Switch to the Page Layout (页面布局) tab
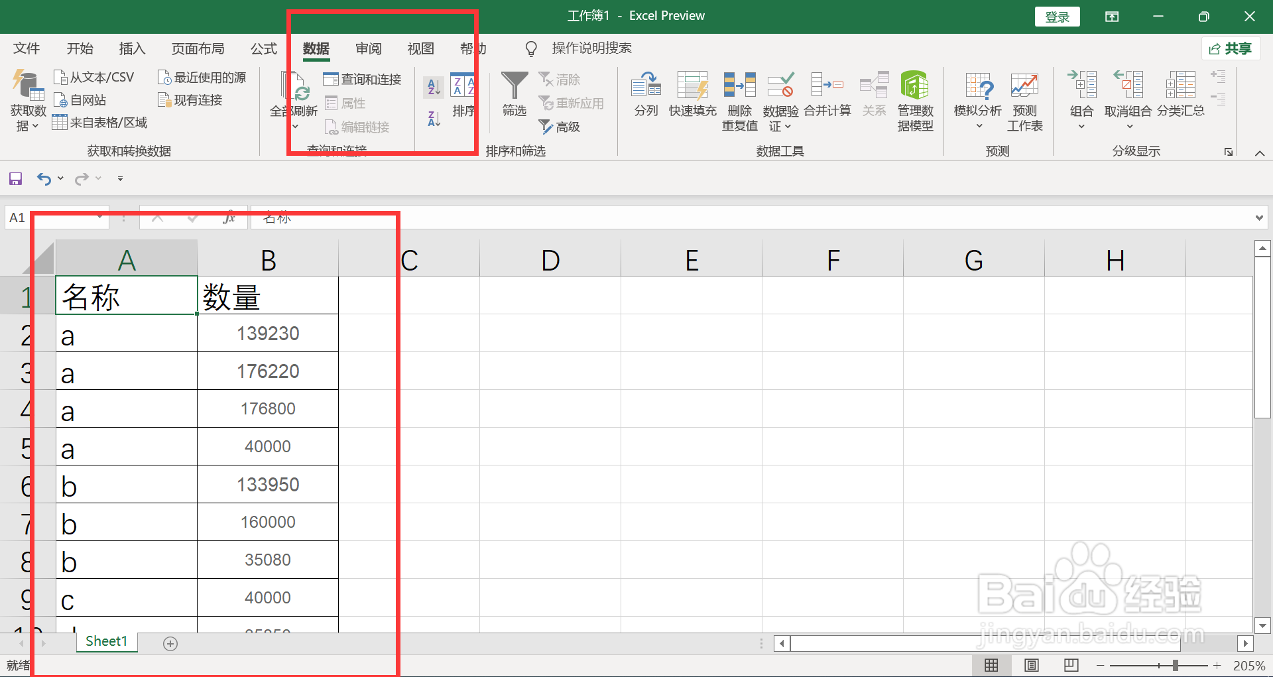 click(198, 48)
